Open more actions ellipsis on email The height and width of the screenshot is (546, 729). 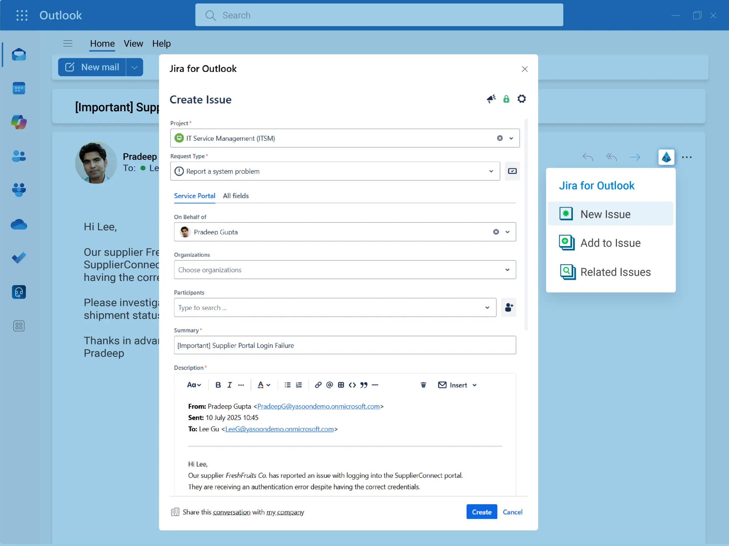tap(687, 157)
